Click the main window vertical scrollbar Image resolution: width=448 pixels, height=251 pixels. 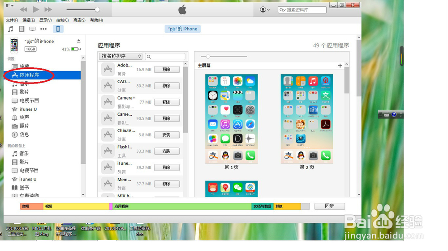[359, 68]
